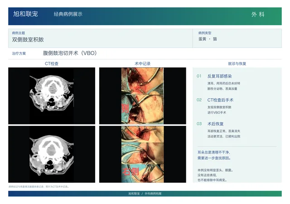Image resolution: width=290 pixels, height=204 pixels.
Task: Click the patient info 蛋黄 · 猫
Action: (208, 39)
